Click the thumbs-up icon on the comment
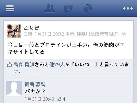 pos(59,99)
